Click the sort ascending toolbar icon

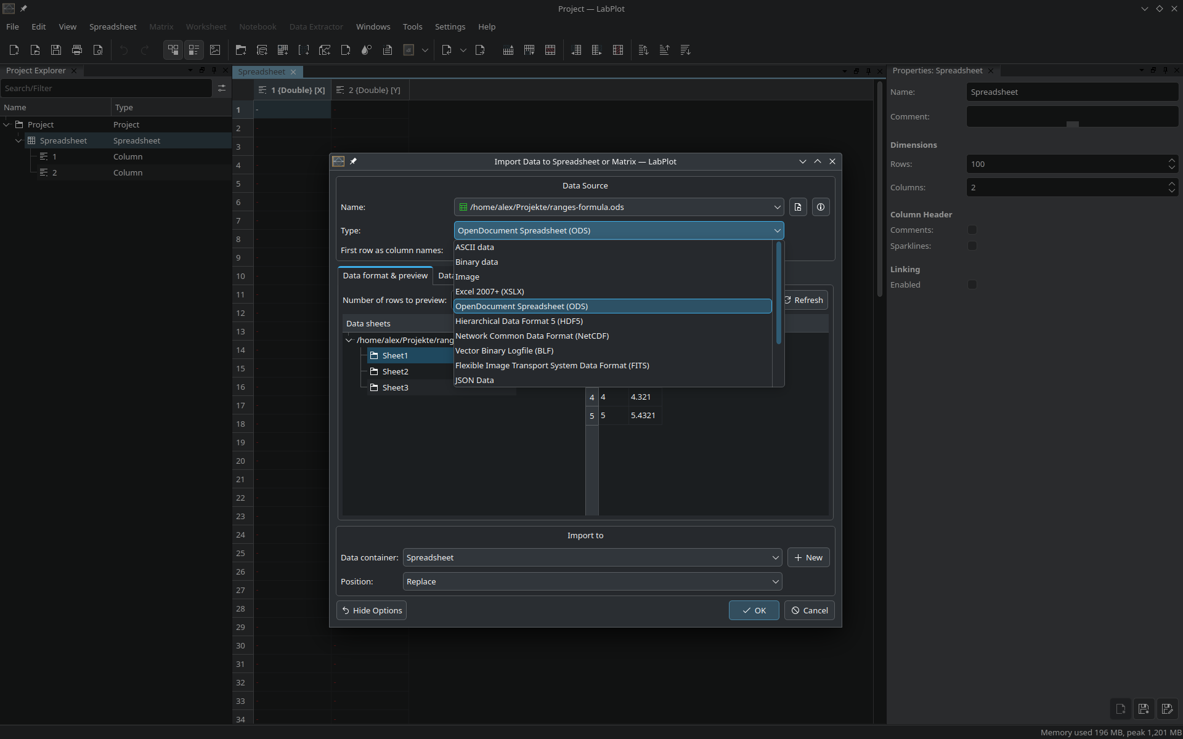(x=664, y=50)
